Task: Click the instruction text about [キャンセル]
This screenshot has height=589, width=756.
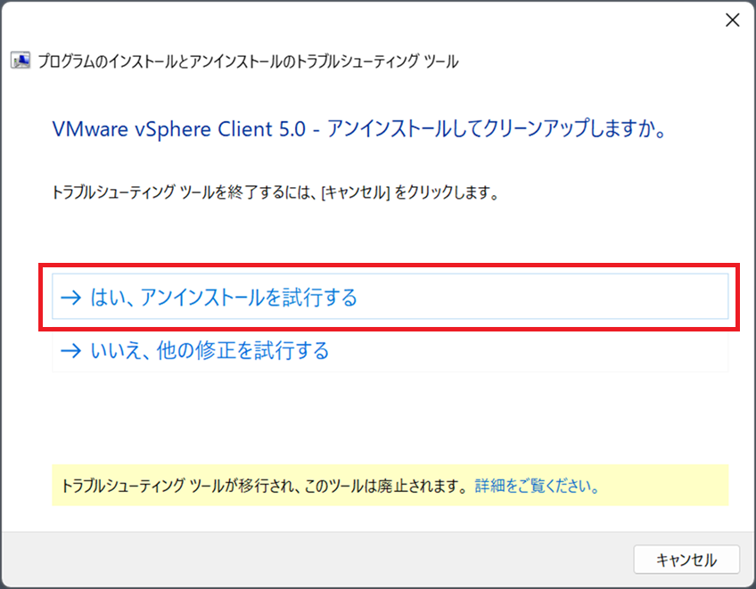Action: click(275, 192)
